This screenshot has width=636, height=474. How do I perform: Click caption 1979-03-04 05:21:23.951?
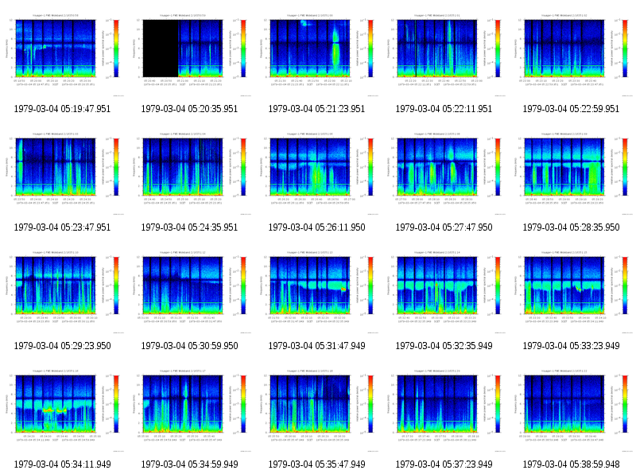coord(316,109)
